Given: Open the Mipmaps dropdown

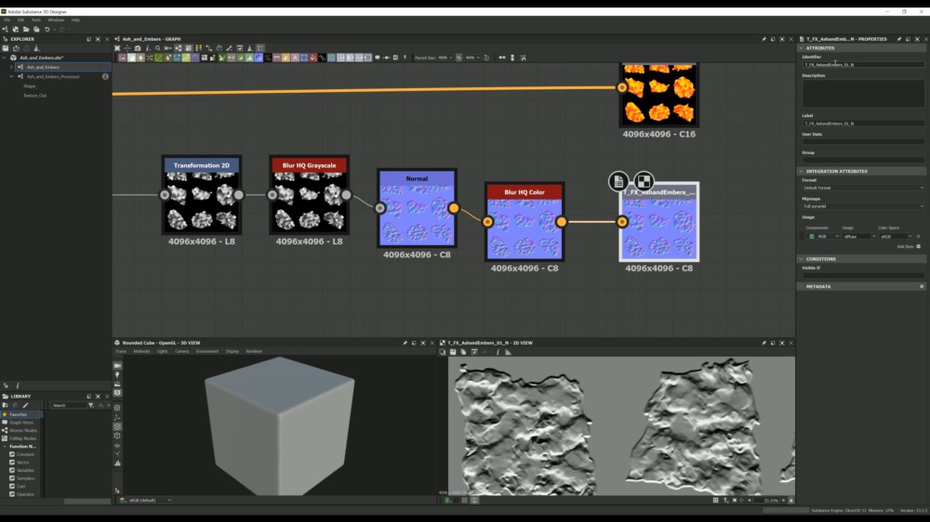Looking at the screenshot, I should 863,206.
